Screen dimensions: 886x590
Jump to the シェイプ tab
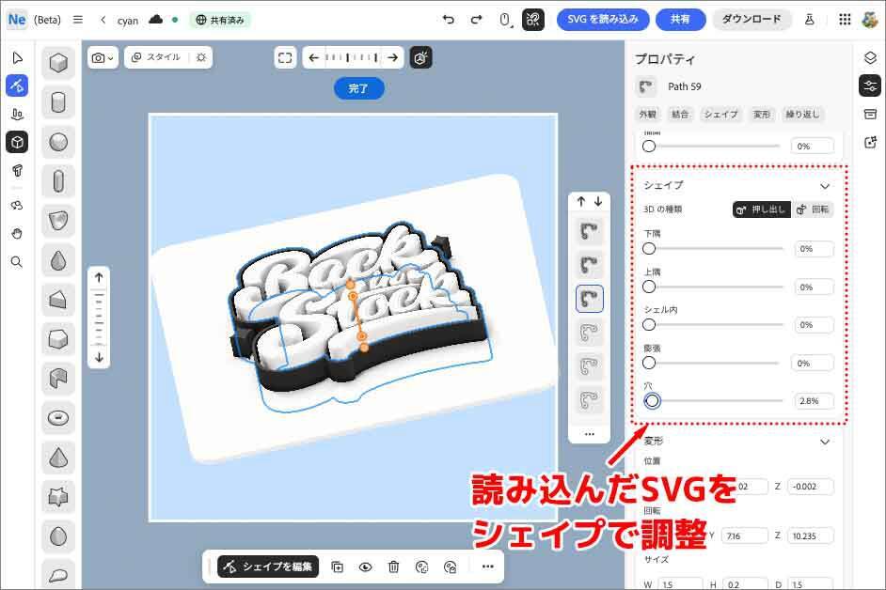pos(720,114)
